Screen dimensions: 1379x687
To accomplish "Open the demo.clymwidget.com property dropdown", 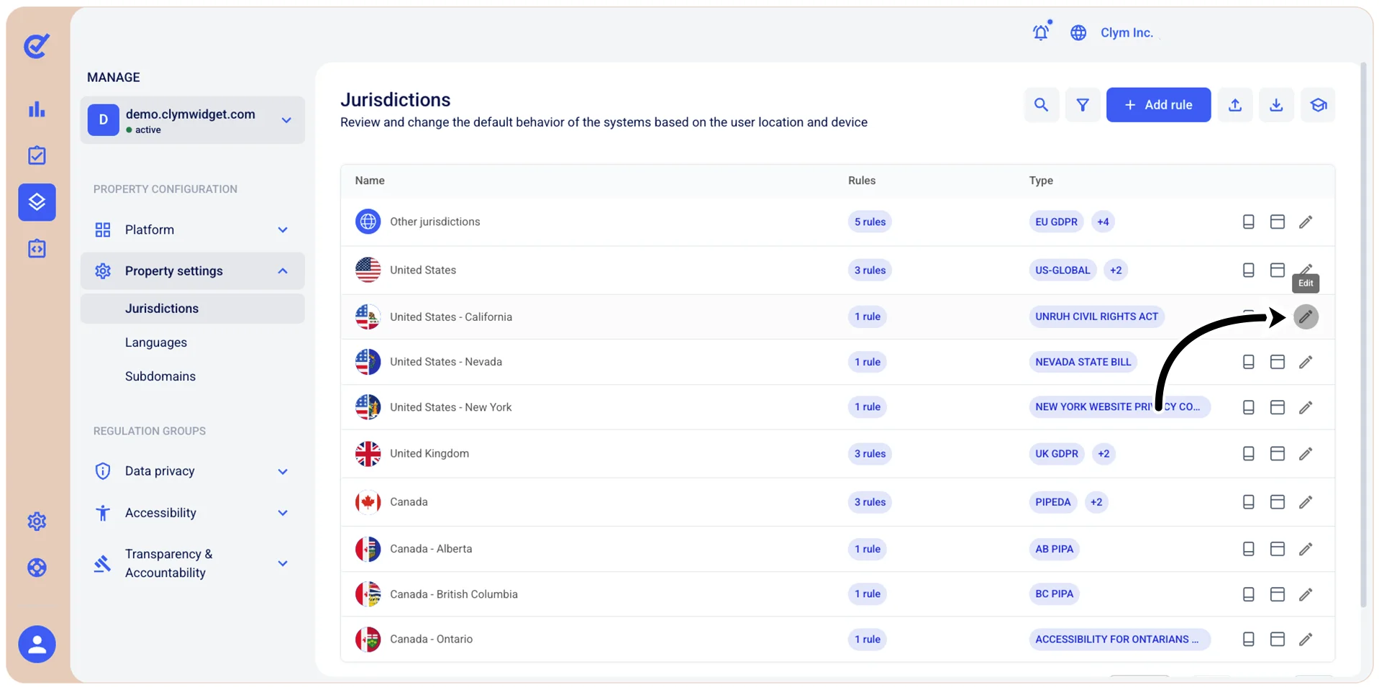I will [x=193, y=120].
